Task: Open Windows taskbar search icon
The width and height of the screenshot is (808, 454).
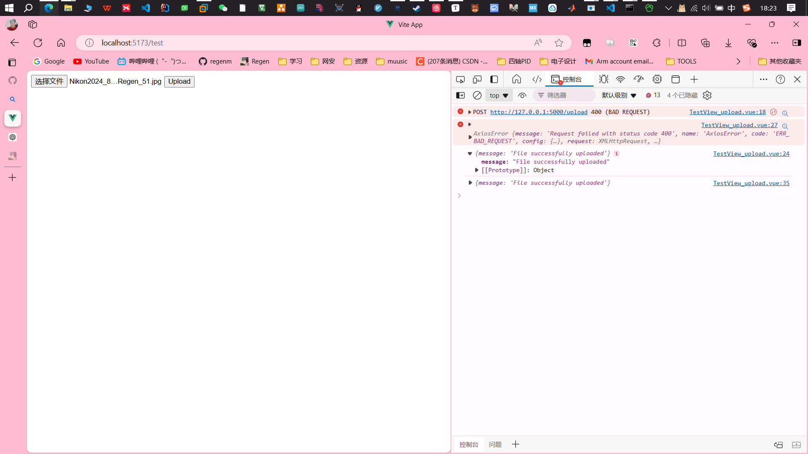Action: coord(28,8)
